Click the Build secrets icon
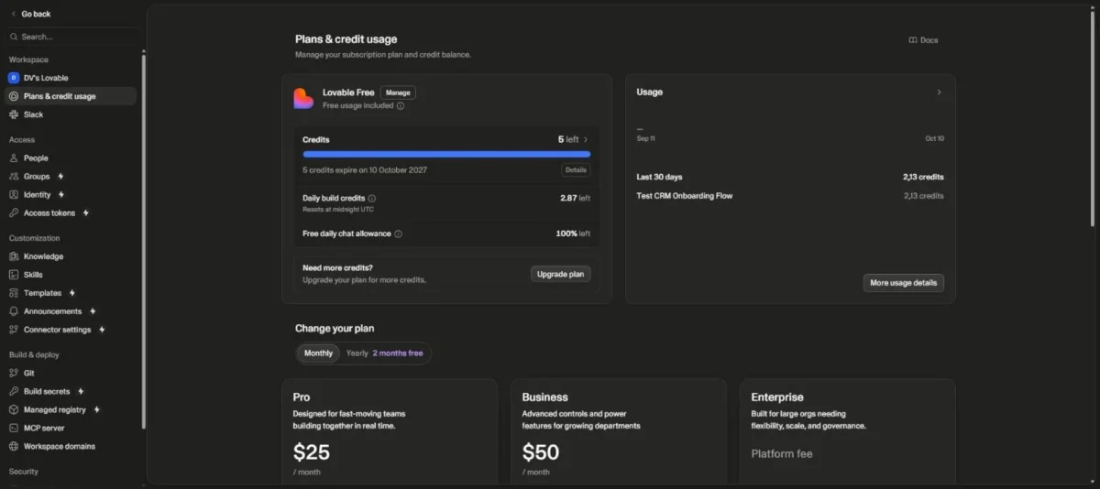Viewport: 1100px width, 489px height. (x=14, y=391)
